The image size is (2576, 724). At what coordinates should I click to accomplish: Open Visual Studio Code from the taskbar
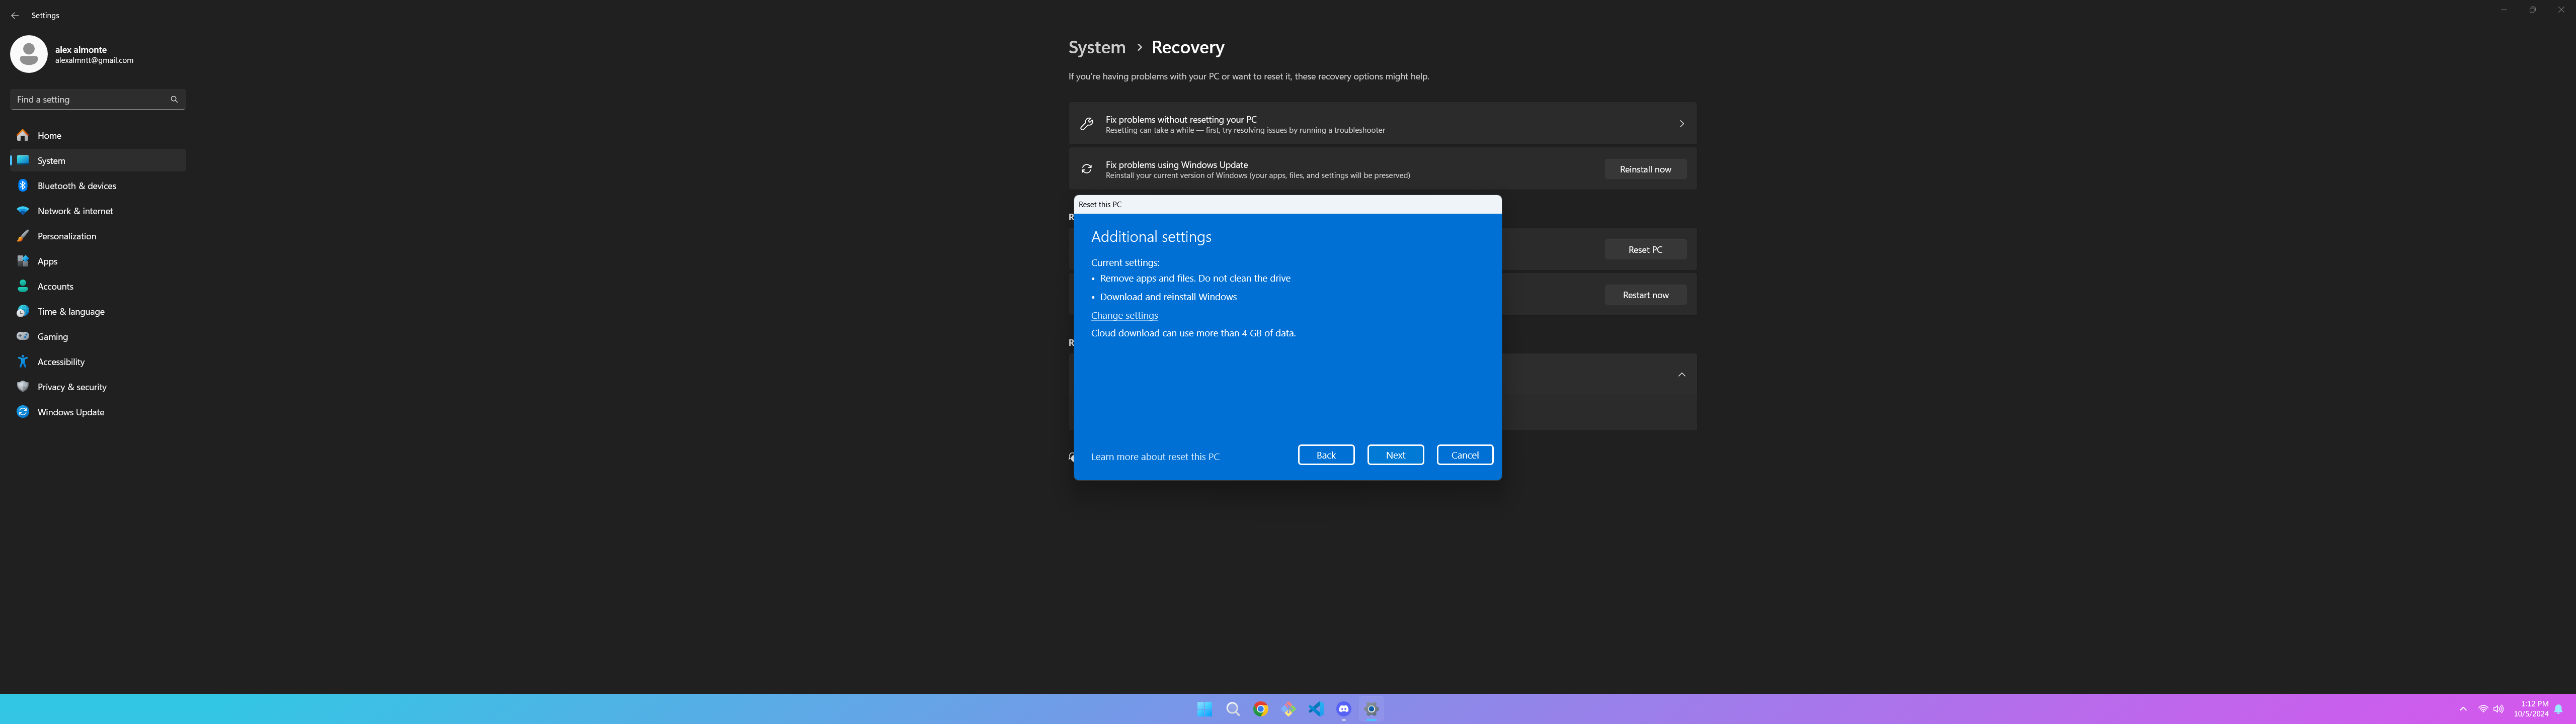coord(1315,709)
